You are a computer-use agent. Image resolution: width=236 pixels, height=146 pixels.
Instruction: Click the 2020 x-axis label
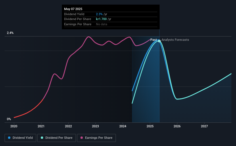[x=14, y=126]
